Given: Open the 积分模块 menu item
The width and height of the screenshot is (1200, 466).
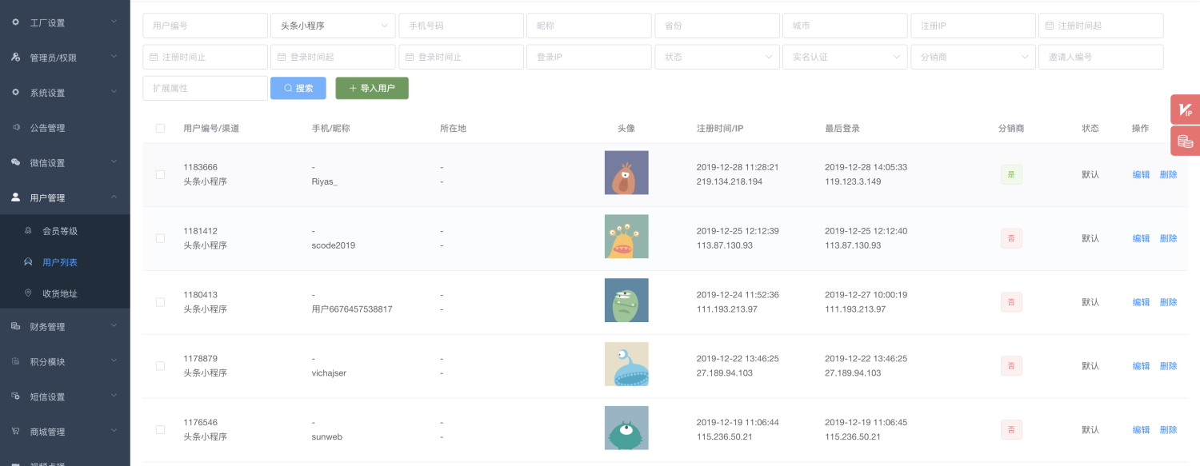Looking at the screenshot, I should (65, 361).
